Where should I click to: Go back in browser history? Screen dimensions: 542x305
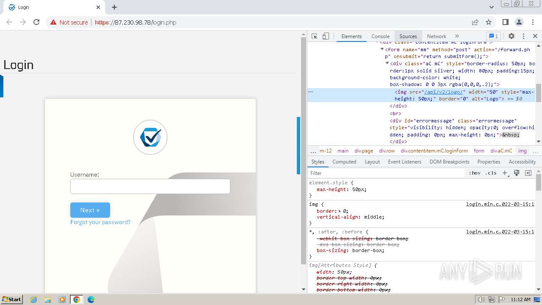point(9,22)
